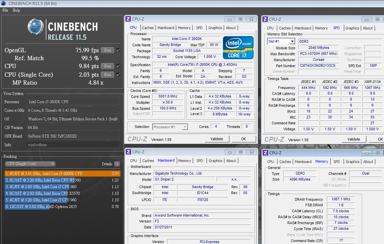Uncheck the CPU (Single Core) checkbox

118,75
